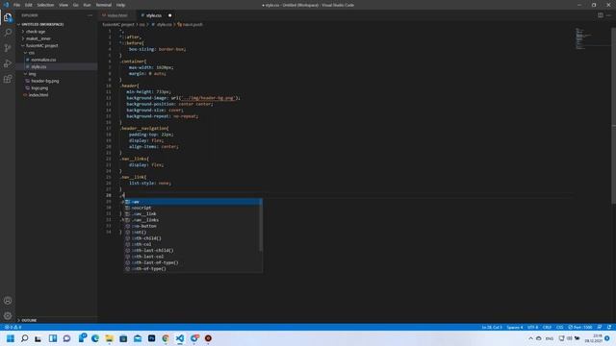
Task: Open the Extensions view
Action: click(x=8, y=79)
